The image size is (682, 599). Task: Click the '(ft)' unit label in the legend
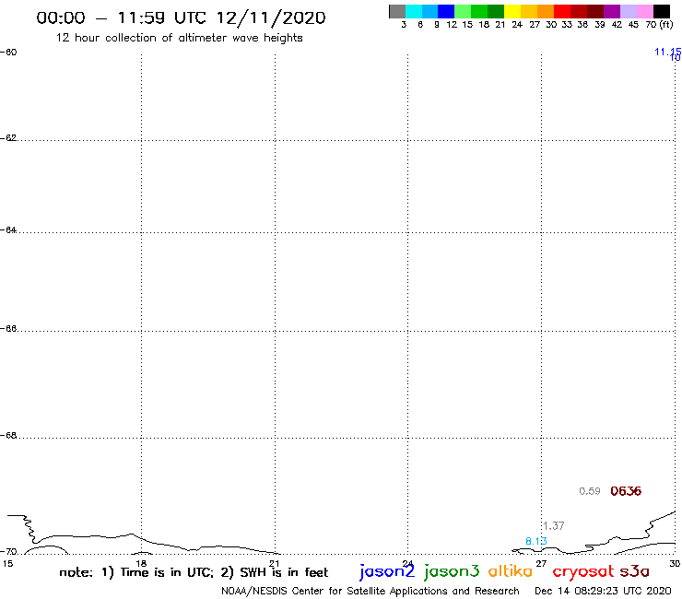[666, 24]
